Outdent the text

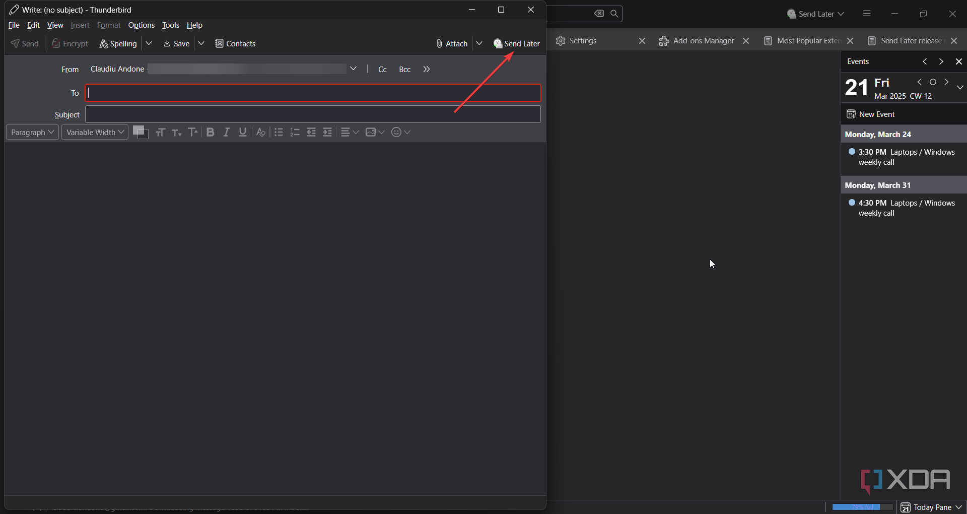[x=311, y=132]
